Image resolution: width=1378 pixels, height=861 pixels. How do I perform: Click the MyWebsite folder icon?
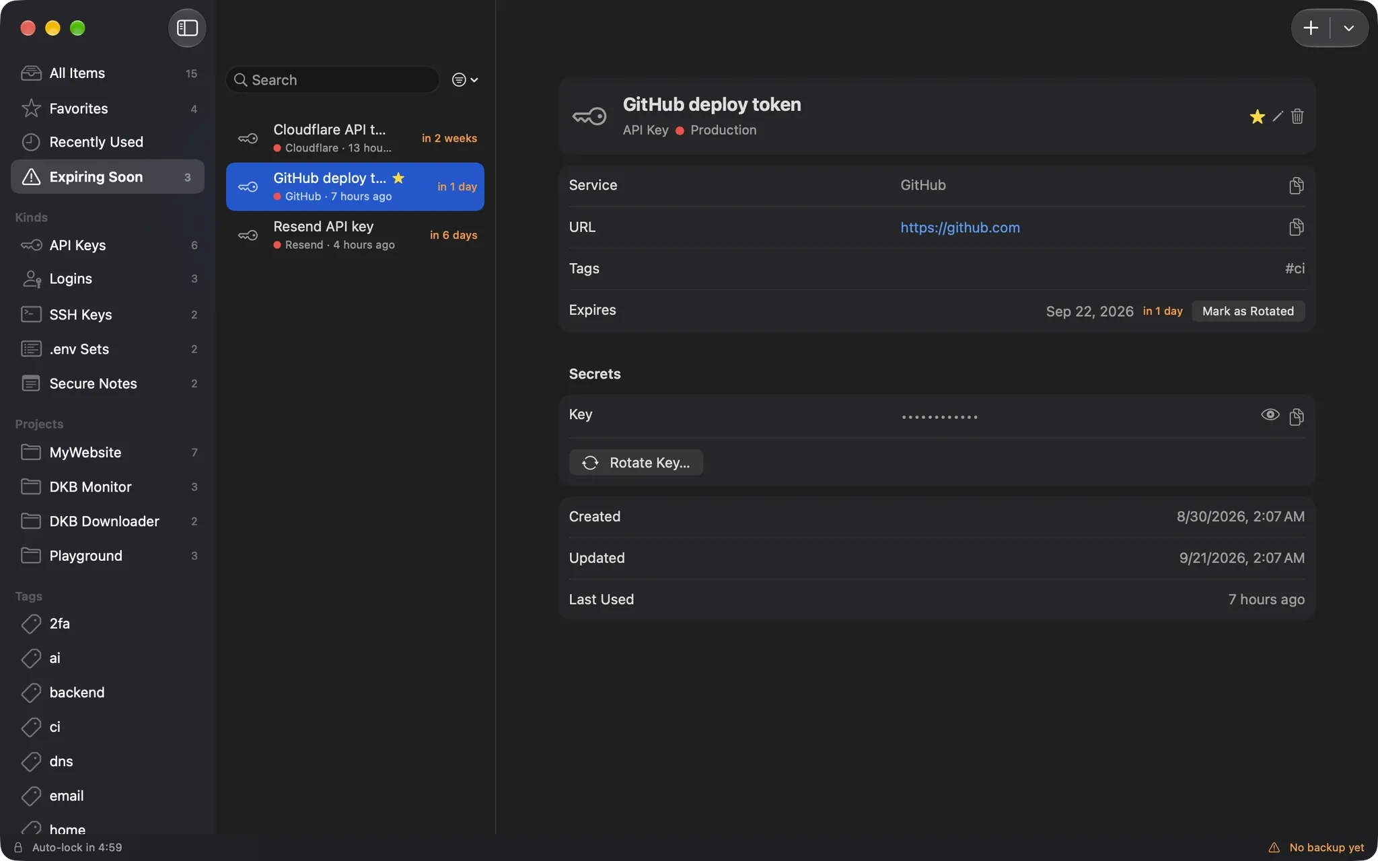tap(31, 452)
